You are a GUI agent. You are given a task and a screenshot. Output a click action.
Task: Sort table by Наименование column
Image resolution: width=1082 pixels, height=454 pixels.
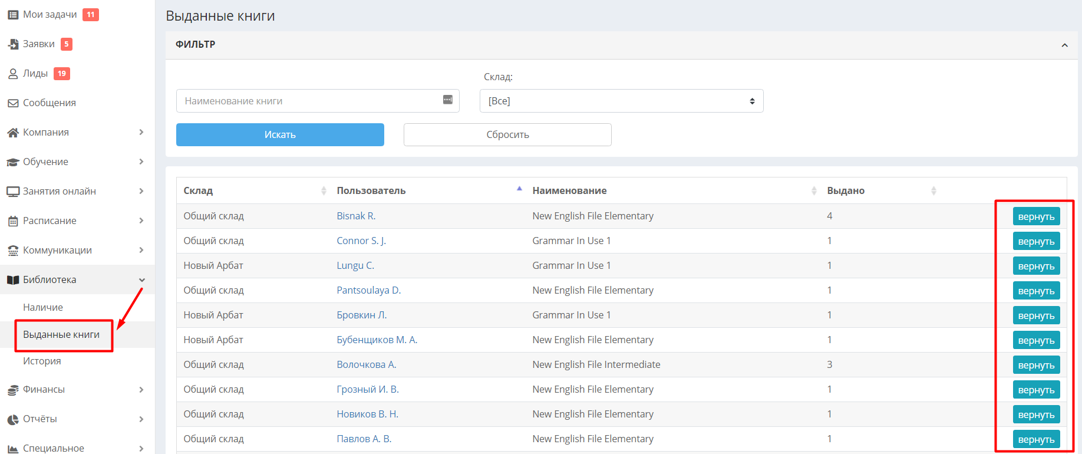pos(814,190)
